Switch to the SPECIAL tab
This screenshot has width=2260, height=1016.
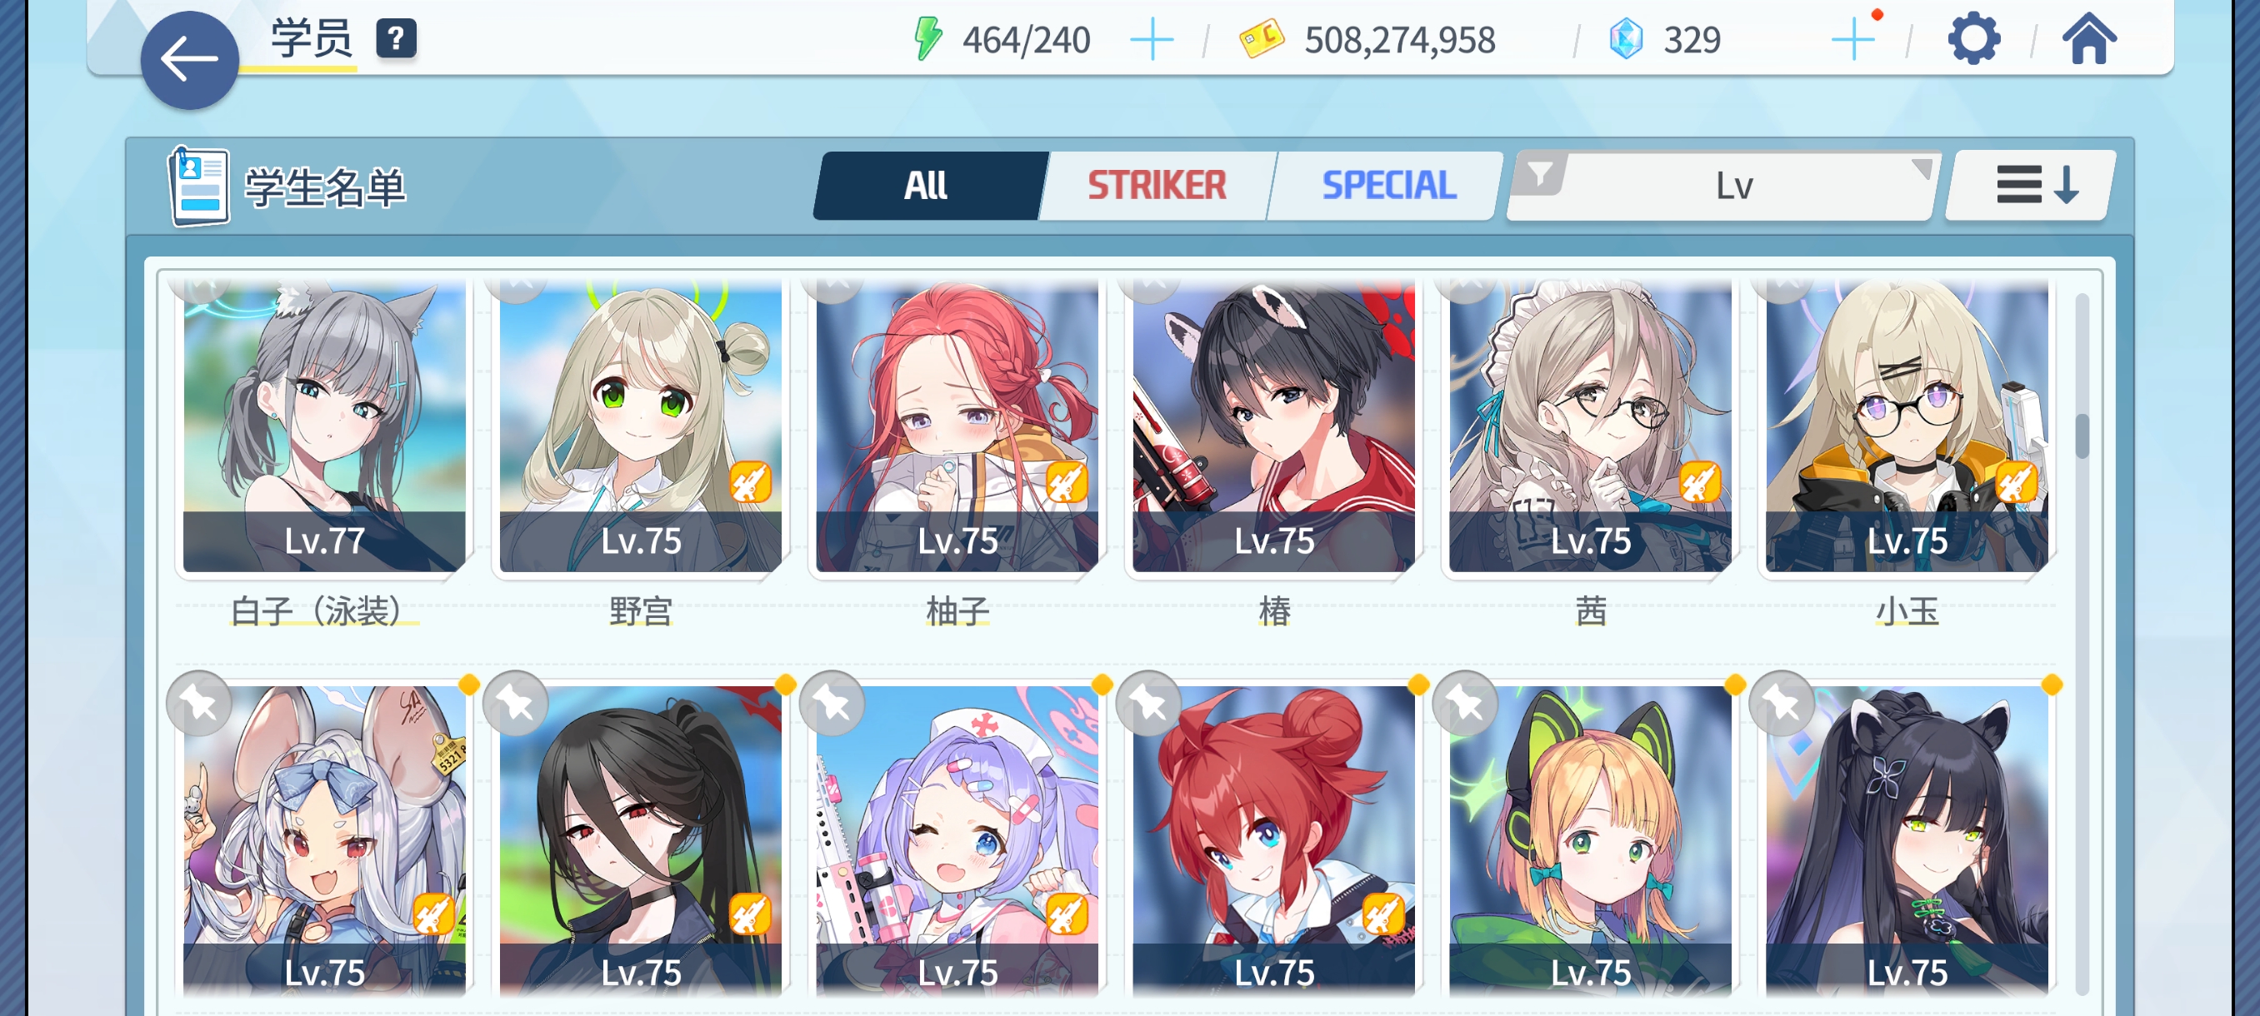click(1389, 185)
